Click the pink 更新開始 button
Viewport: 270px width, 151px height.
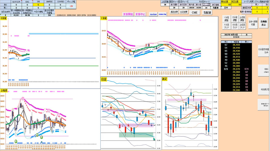128,14
